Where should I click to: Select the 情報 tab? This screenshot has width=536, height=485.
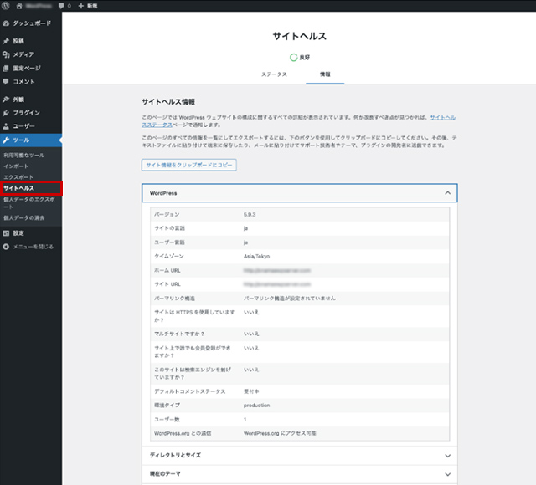pyautogui.click(x=325, y=74)
